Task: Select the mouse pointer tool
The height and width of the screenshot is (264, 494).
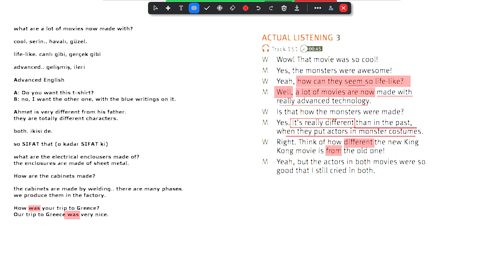Action: (x=155, y=8)
